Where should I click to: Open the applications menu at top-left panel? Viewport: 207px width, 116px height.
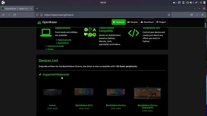[x=3, y=3]
